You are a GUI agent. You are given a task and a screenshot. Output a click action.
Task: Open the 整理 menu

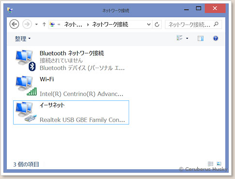23,39
